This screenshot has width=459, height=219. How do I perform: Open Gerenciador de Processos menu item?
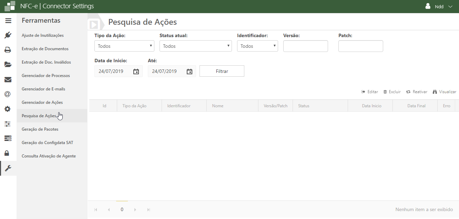(x=46, y=76)
